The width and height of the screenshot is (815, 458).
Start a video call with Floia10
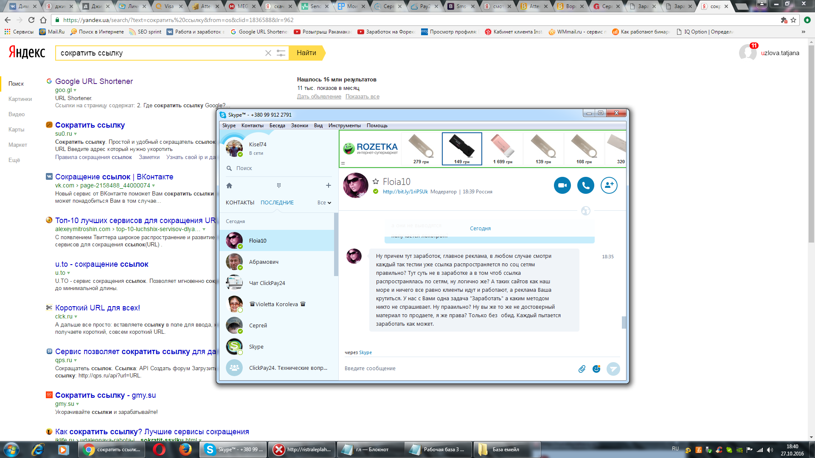pos(562,185)
